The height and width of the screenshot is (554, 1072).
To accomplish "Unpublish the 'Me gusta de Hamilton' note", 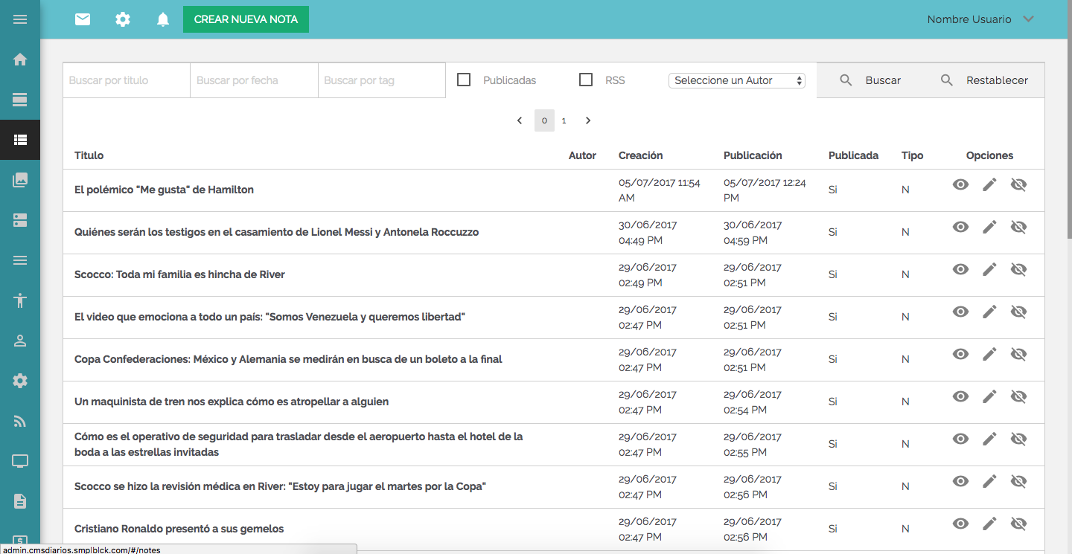I will pos(1018,184).
